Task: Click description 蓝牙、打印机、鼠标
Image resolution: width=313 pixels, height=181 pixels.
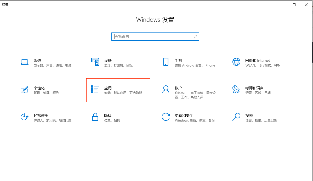Action: (x=118, y=65)
